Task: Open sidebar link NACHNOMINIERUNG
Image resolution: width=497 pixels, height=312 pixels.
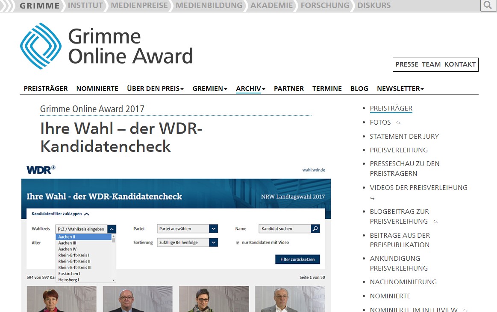Action: pos(403,282)
